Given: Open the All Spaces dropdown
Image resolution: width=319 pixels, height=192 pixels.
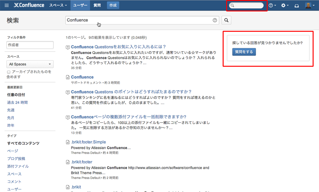Looking at the screenshot, I should pyautogui.click(x=30, y=64).
